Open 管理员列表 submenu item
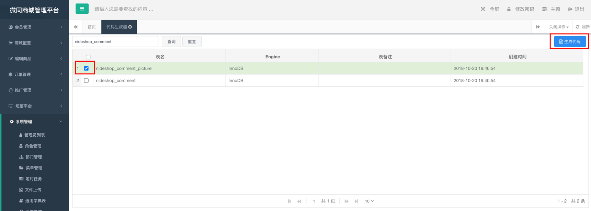Viewport: 591px width, 211px height. pos(34,135)
